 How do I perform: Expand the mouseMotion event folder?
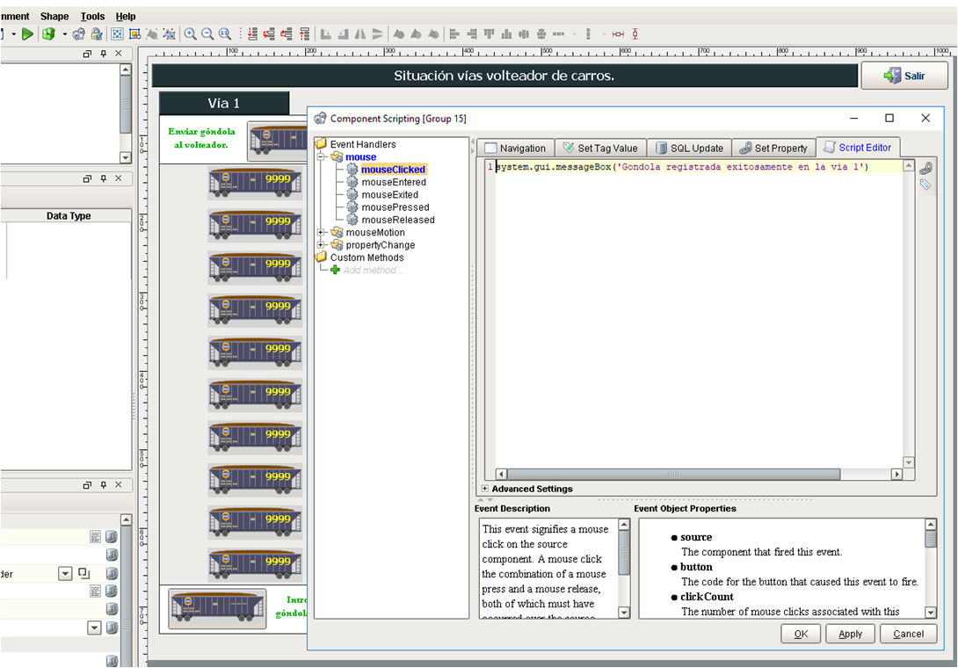[322, 232]
